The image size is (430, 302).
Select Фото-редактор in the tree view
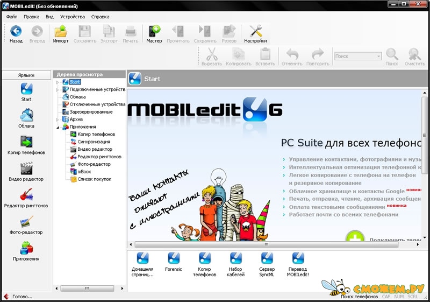click(x=94, y=164)
